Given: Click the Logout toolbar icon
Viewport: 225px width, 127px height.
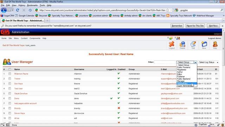Looking at the screenshot, I should (x=172, y=45).
